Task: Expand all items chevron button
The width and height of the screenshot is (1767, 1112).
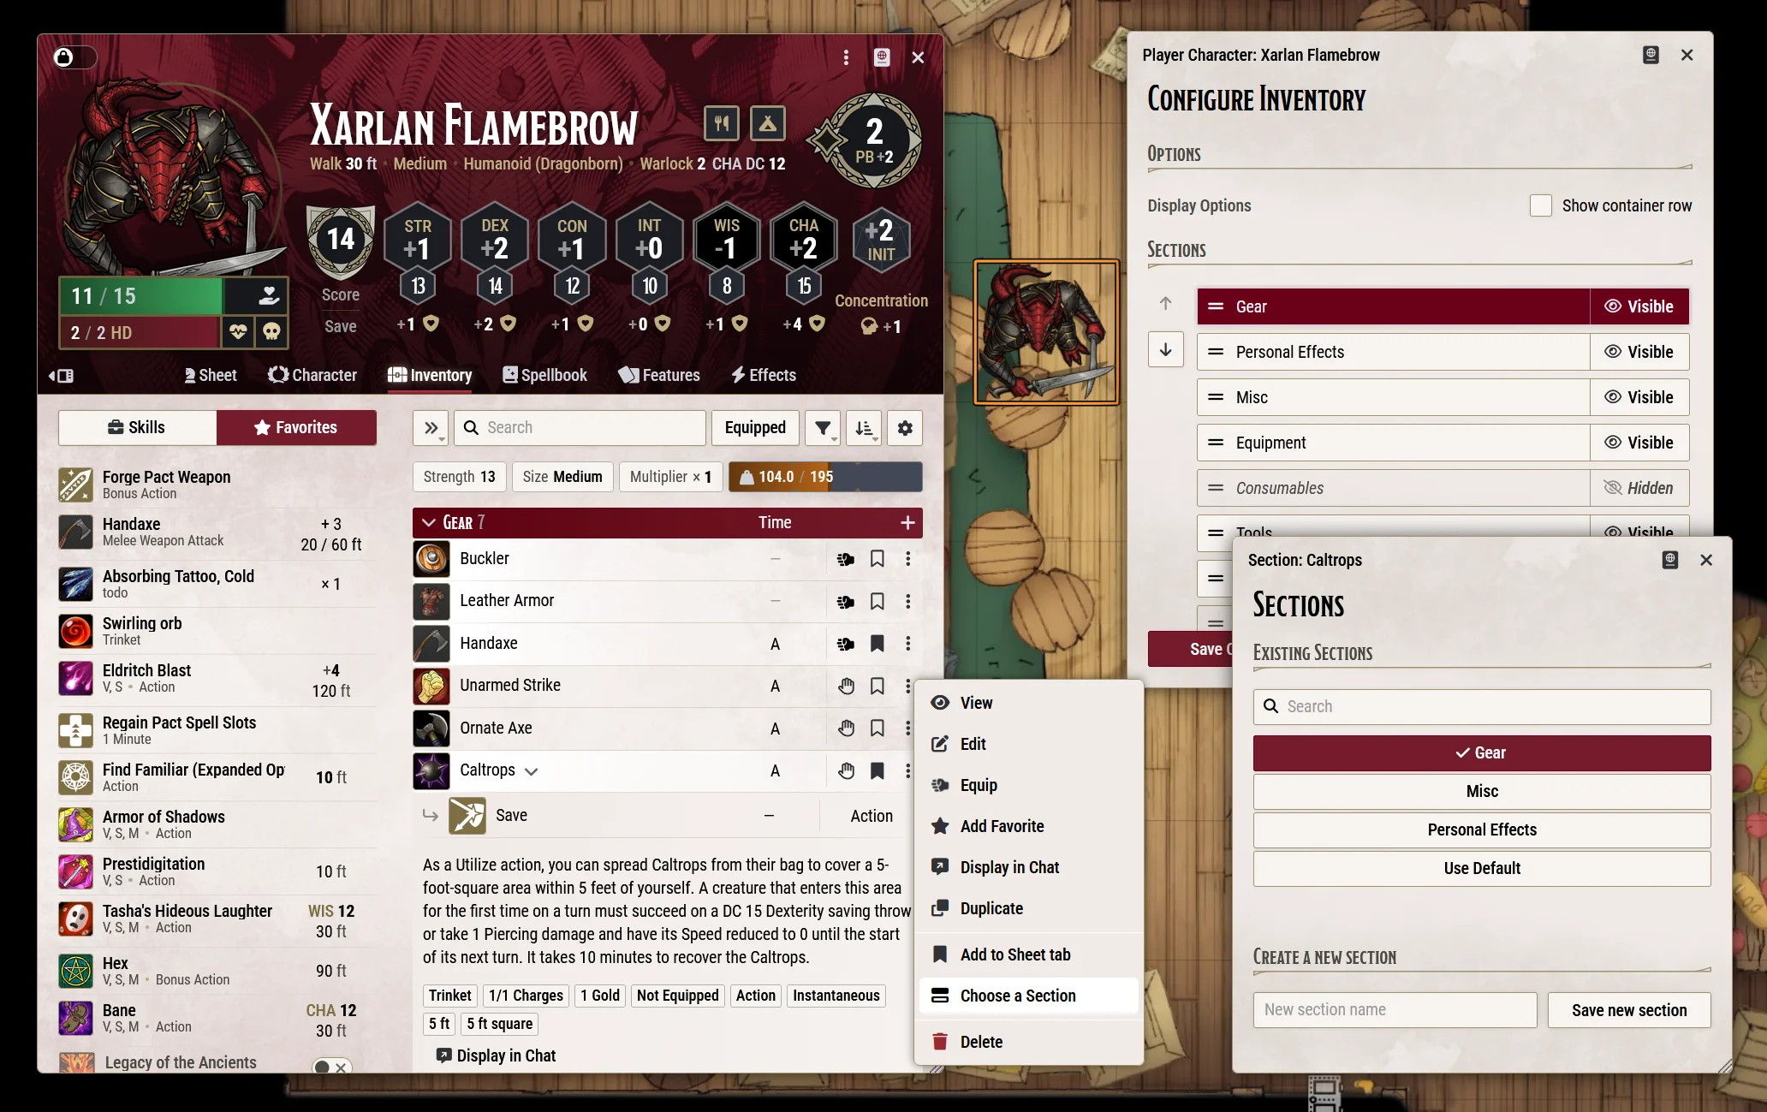Action: 431,427
